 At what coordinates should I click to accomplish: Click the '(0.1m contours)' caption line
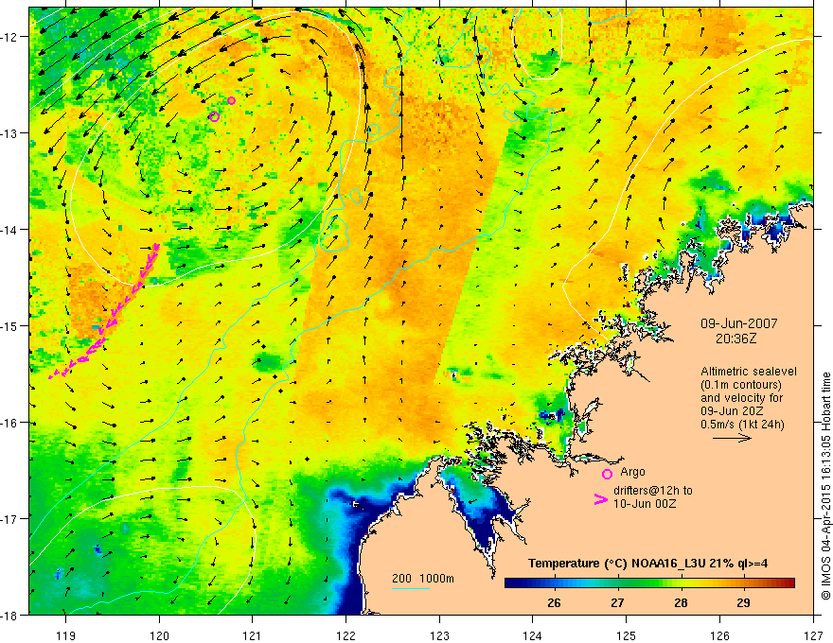[741, 385]
